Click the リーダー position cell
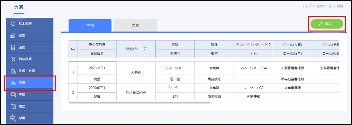352x125 pixels. click(175, 88)
